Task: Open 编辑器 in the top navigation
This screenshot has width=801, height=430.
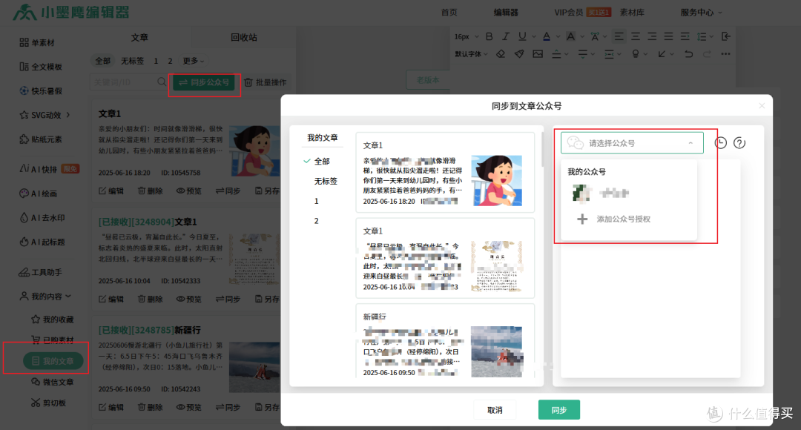Action: point(506,13)
